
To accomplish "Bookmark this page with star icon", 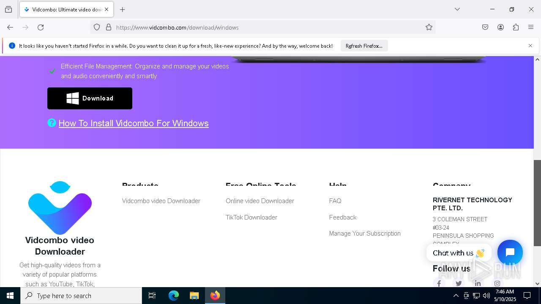I will click(429, 27).
